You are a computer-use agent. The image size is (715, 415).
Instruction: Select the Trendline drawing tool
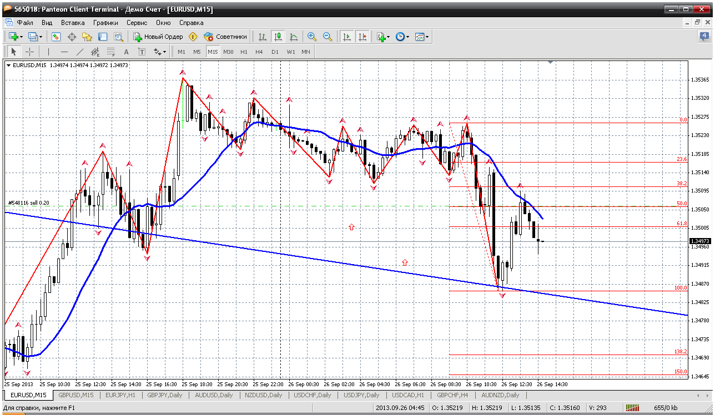[80, 52]
